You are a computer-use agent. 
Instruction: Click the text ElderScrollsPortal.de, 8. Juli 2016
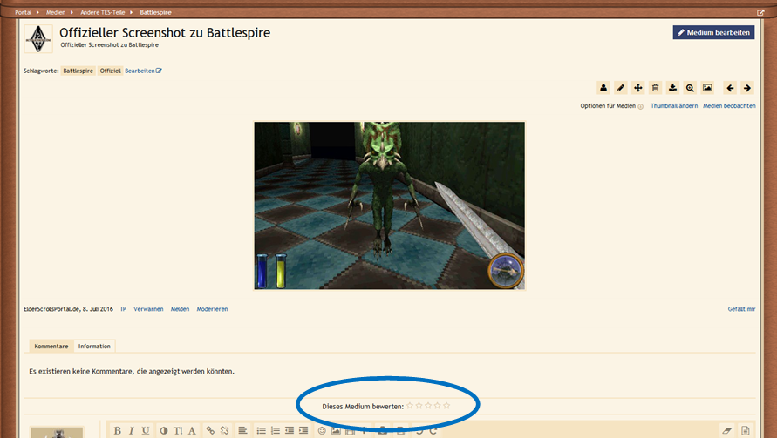pos(68,309)
